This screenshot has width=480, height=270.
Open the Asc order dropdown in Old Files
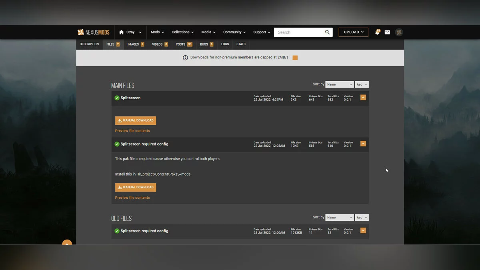[x=362, y=218]
